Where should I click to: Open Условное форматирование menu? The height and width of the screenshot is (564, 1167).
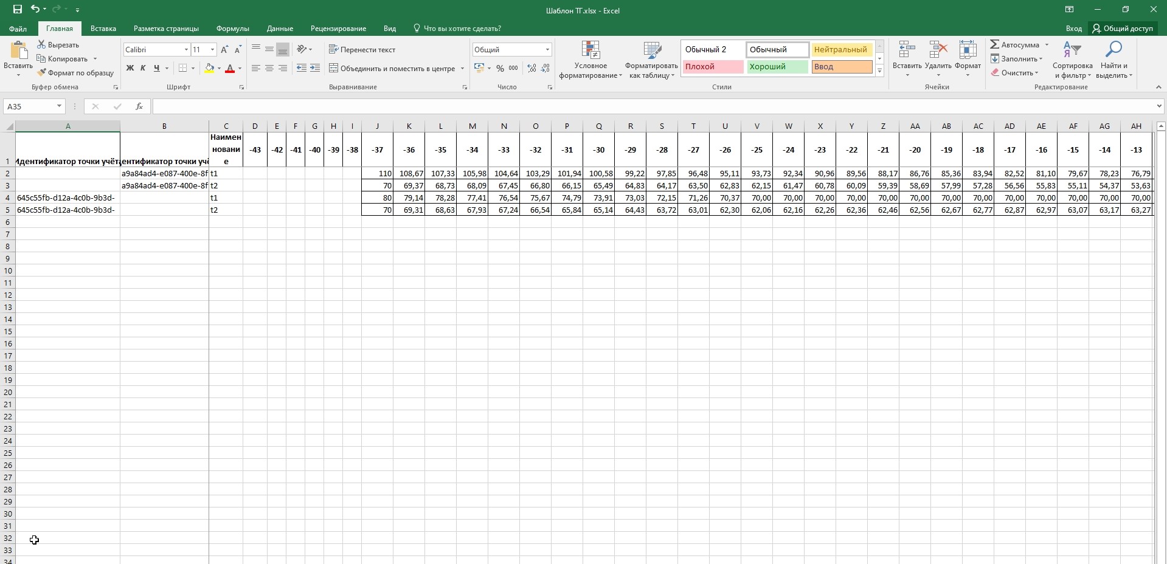590,60
